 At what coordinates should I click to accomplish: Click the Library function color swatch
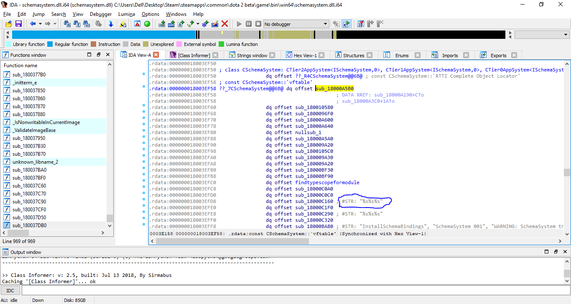click(x=8, y=44)
